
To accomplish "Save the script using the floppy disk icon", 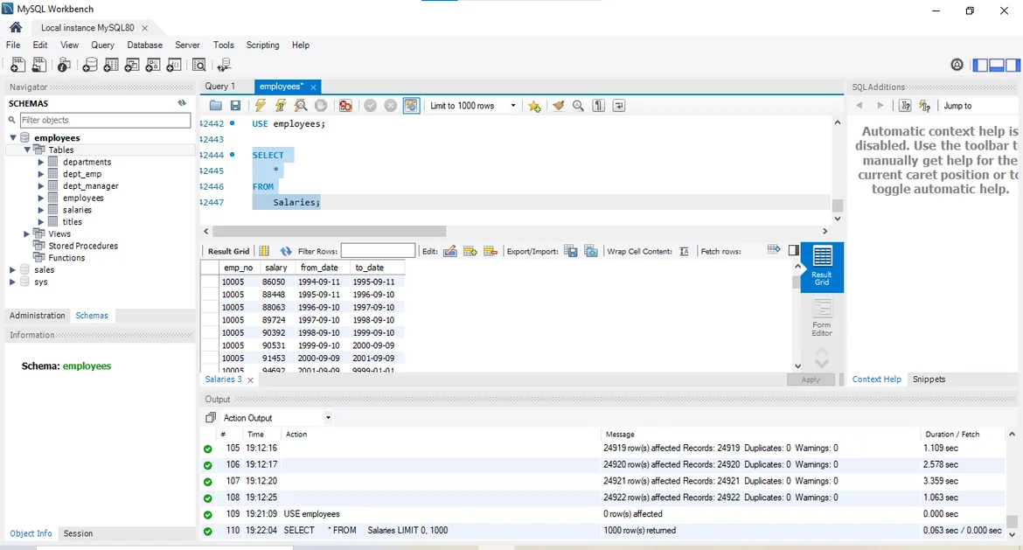I will (x=235, y=106).
